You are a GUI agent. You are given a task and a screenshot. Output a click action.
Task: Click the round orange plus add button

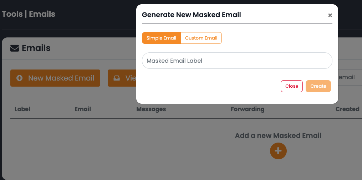point(278,151)
